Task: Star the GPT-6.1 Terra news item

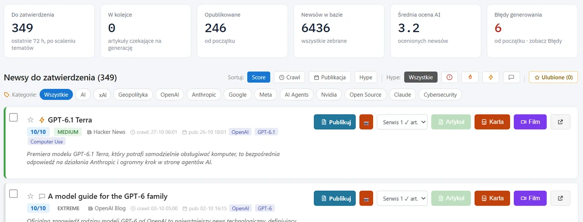Action: 31,120
